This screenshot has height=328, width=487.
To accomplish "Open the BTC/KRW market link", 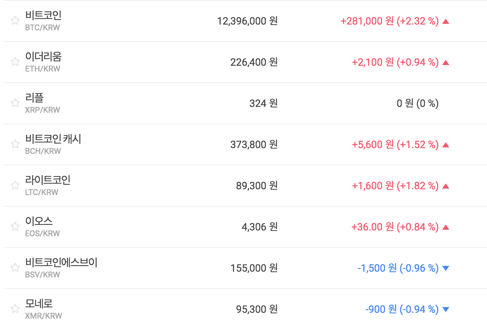I will [42, 28].
